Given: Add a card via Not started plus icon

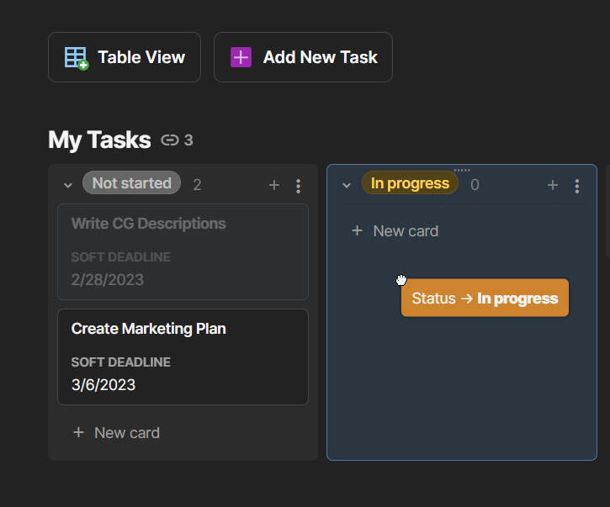Looking at the screenshot, I should (274, 185).
